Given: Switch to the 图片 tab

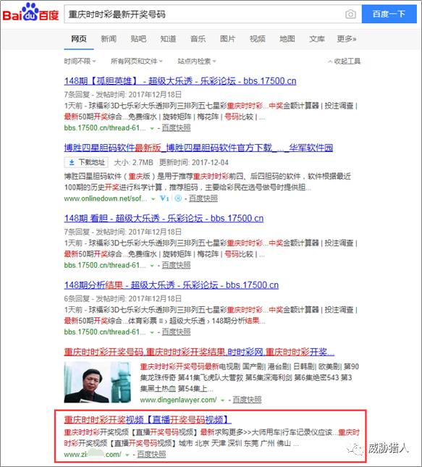Looking at the screenshot, I should click(x=227, y=38).
